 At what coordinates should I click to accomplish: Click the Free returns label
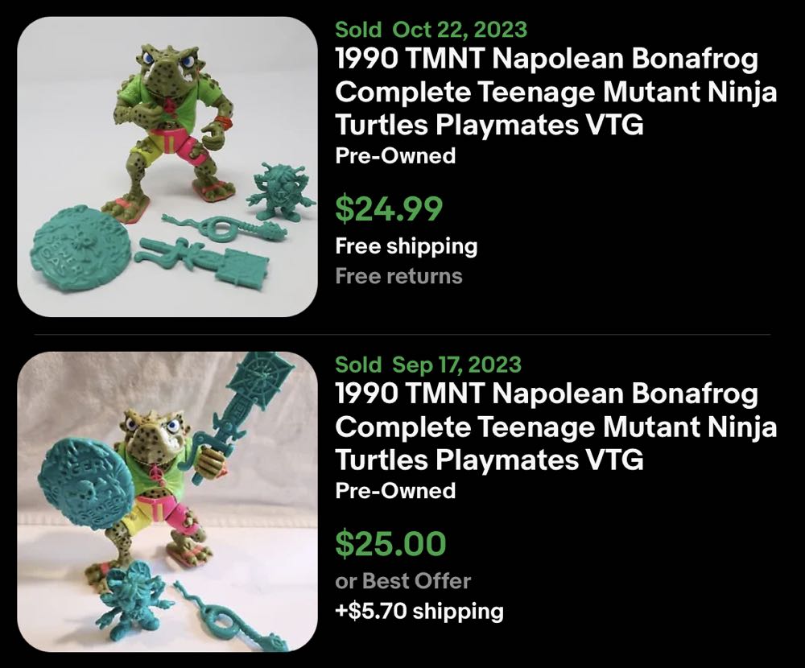(x=397, y=276)
